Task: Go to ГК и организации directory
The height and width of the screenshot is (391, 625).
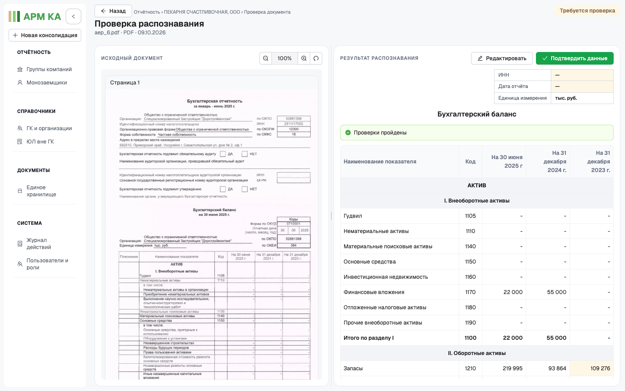Action: pyautogui.click(x=45, y=128)
